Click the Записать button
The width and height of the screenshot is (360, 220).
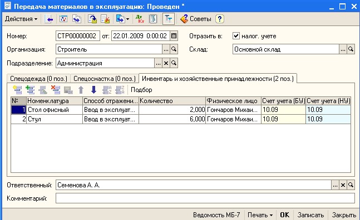pos(310,215)
